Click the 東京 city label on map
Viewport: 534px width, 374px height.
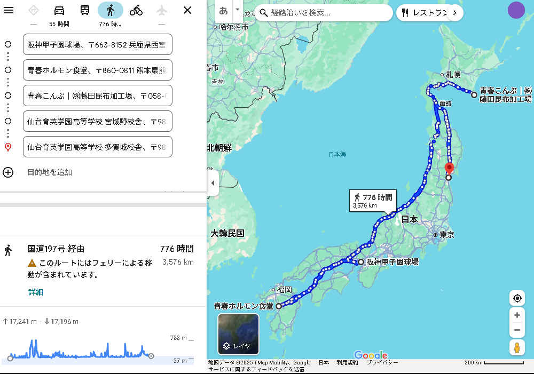[446, 234]
